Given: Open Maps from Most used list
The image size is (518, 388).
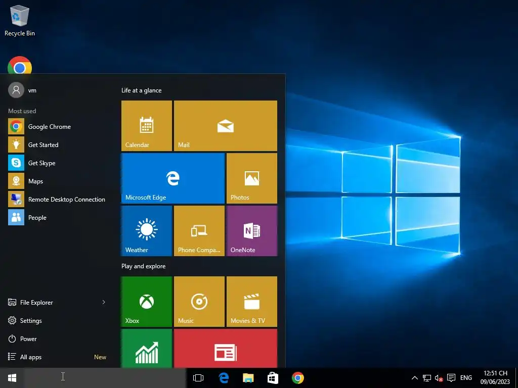Looking at the screenshot, I should coord(57,181).
